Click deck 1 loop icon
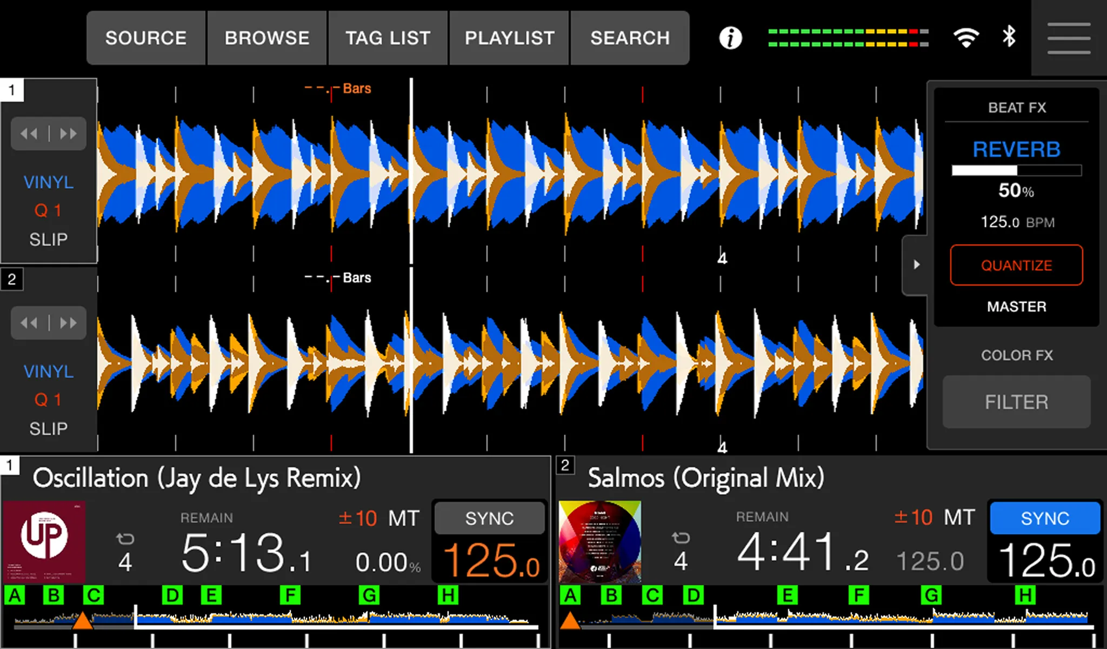 (x=125, y=539)
